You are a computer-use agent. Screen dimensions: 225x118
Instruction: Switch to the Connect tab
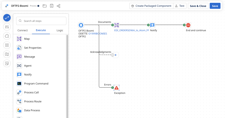[x=22, y=30]
